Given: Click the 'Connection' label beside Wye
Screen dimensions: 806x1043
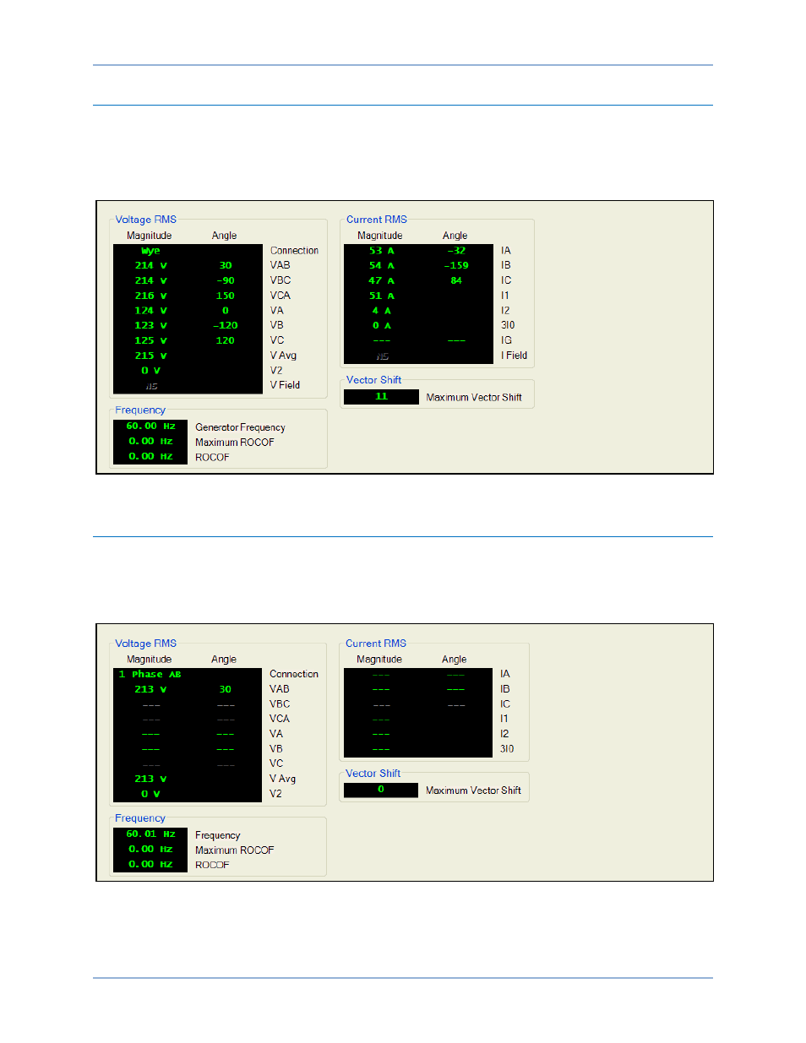Looking at the screenshot, I should pyautogui.click(x=294, y=251).
